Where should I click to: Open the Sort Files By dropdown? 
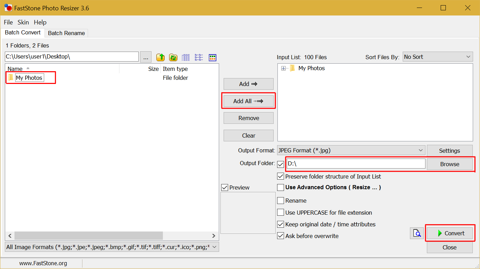pyautogui.click(x=438, y=57)
